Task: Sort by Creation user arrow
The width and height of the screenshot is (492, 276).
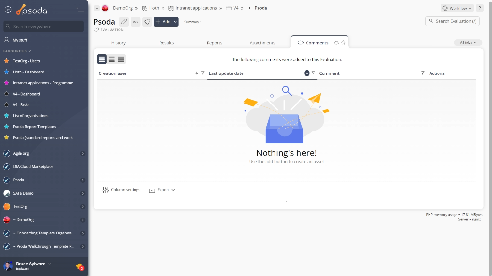Action: coord(196,73)
